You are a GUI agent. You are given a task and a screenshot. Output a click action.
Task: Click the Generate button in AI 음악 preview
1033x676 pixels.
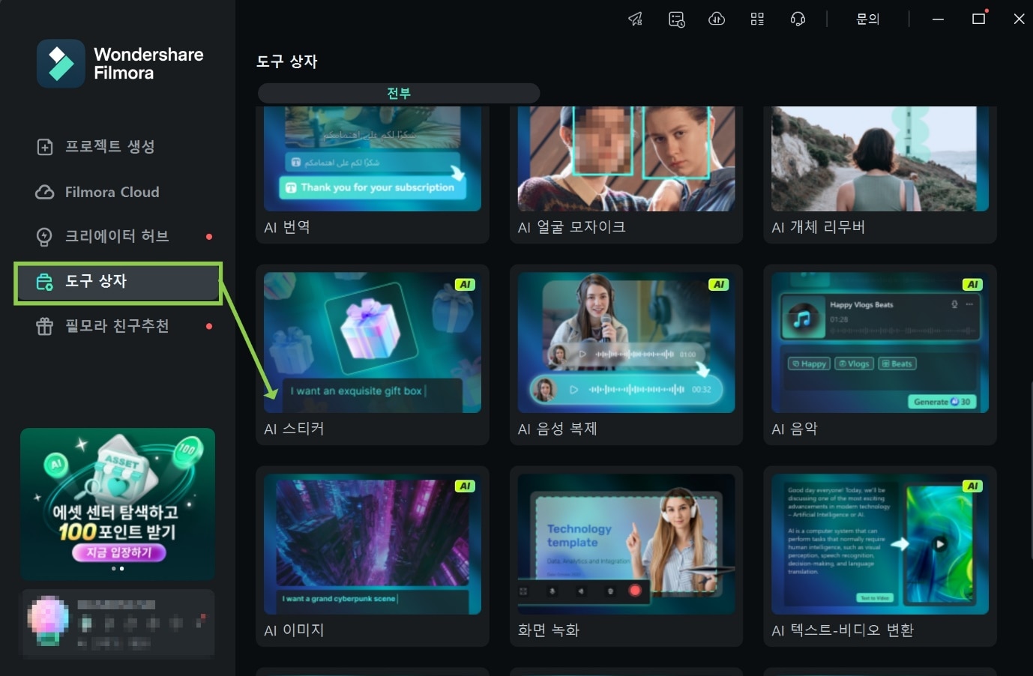[942, 402]
